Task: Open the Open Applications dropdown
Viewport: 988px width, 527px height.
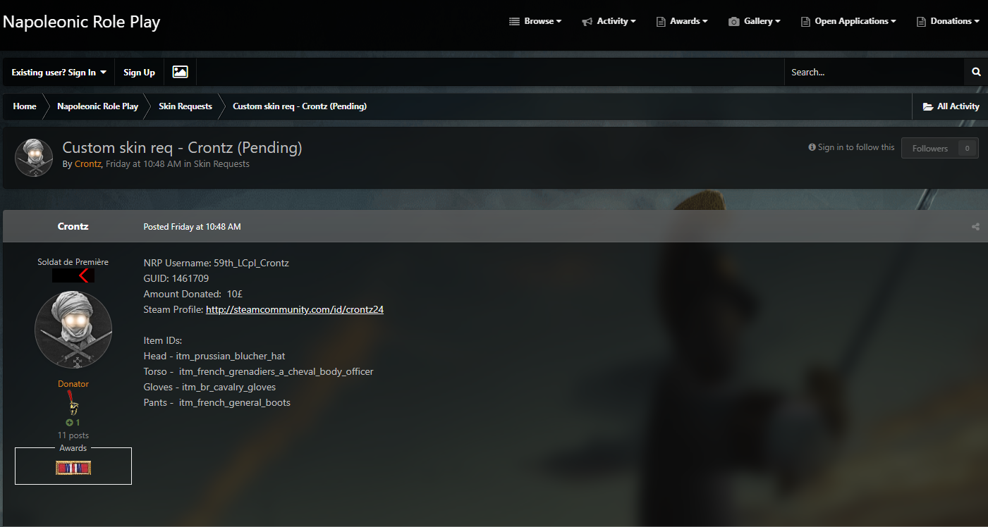Action: pos(848,21)
